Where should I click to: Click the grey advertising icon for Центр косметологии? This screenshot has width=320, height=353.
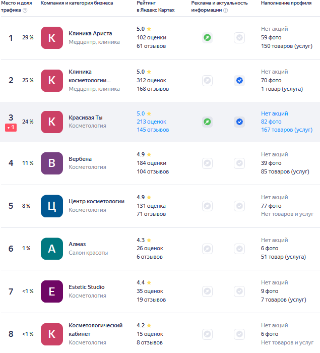pyautogui.click(x=207, y=206)
